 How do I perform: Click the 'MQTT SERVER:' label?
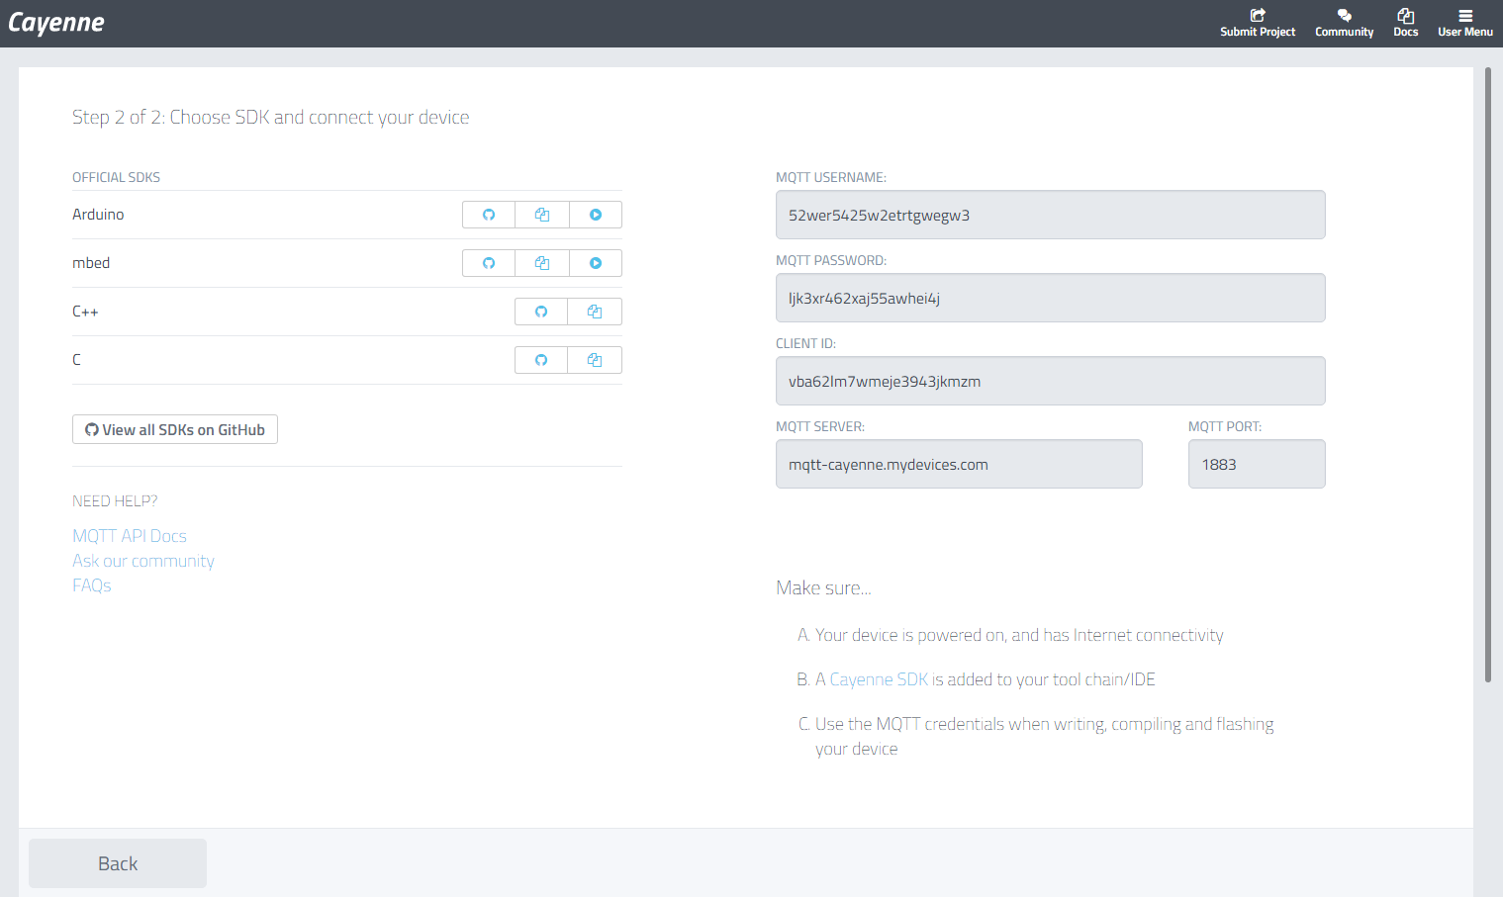(820, 426)
